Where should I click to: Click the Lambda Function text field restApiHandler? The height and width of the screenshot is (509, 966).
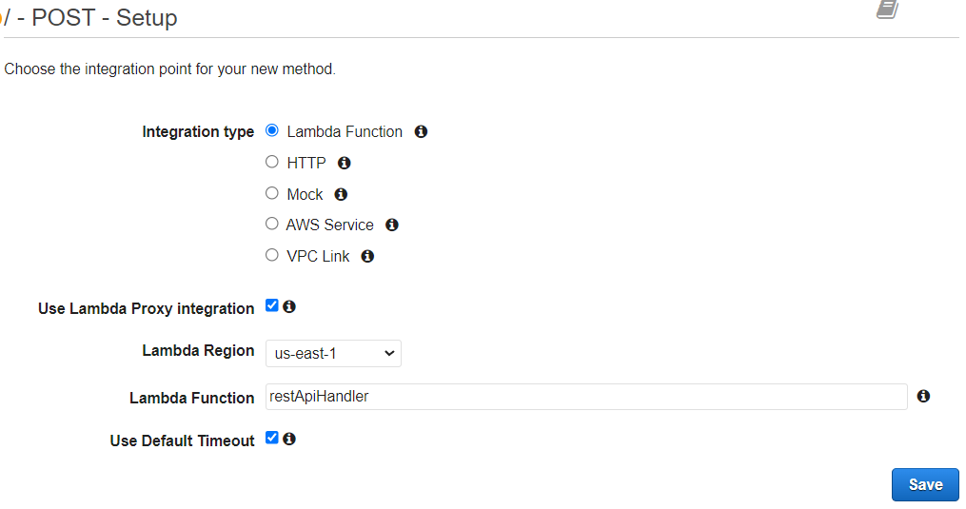[x=586, y=396]
